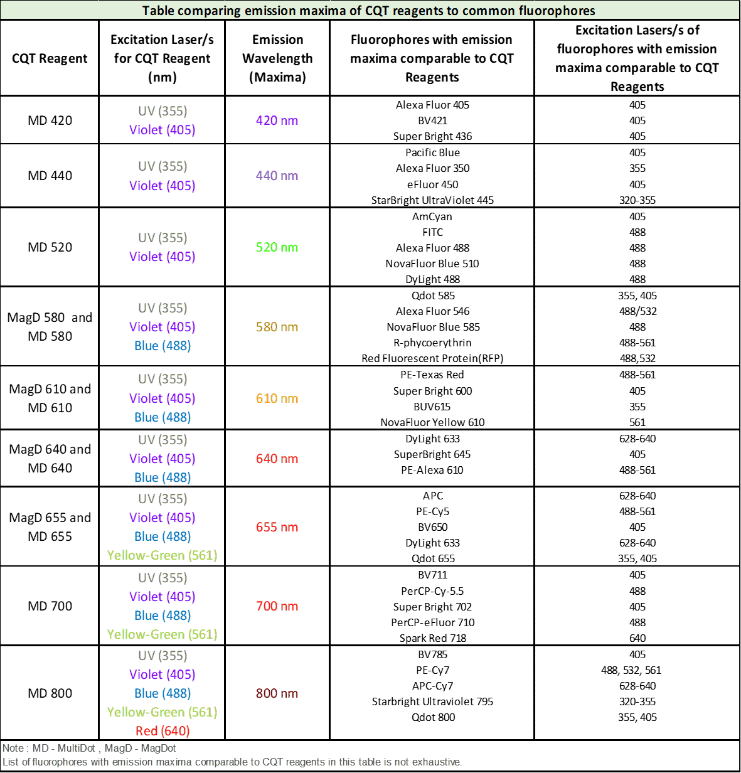Screen dimensions: 741x773
Task: Click the 'PerCP-Cy-5.5' entry
Action: coord(432,591)
